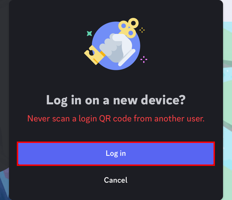Click the hand holding key illustration
Viewport: 232px width, 200px height.
point(116,44)
